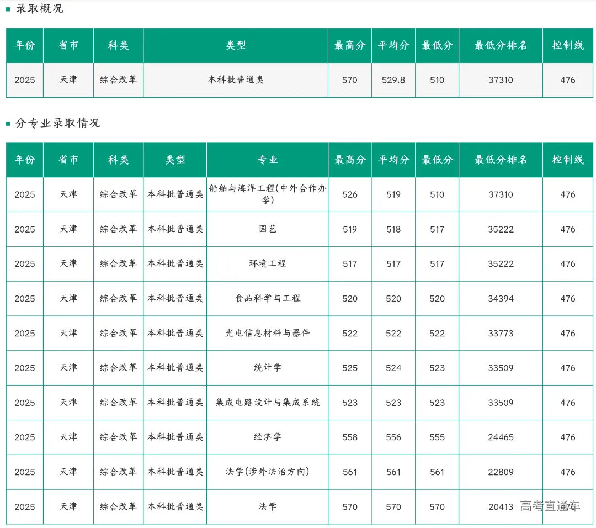
Task: Click the green square bullet beside 录取概况
Action: [x=7, y=8]
